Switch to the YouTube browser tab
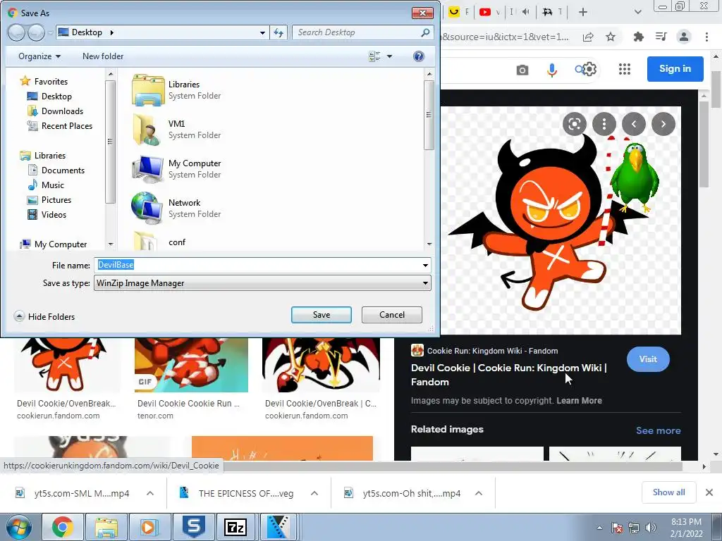722x541 pixels. [x=490, y=12]
